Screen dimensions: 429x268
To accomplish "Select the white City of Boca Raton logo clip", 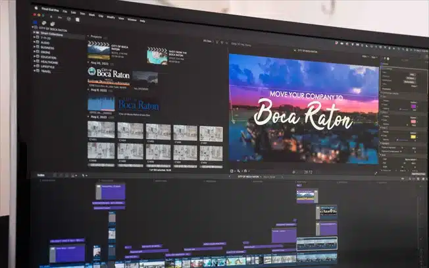I will 109,76.
